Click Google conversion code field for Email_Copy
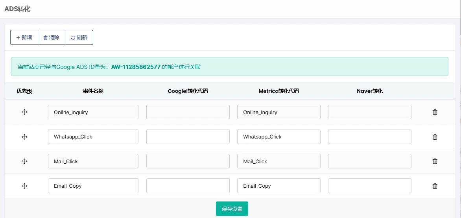The height and width of the screenshot is (218, 461). pos(188,186)
